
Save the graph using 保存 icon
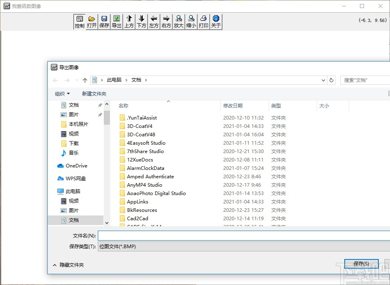(104, 22)
